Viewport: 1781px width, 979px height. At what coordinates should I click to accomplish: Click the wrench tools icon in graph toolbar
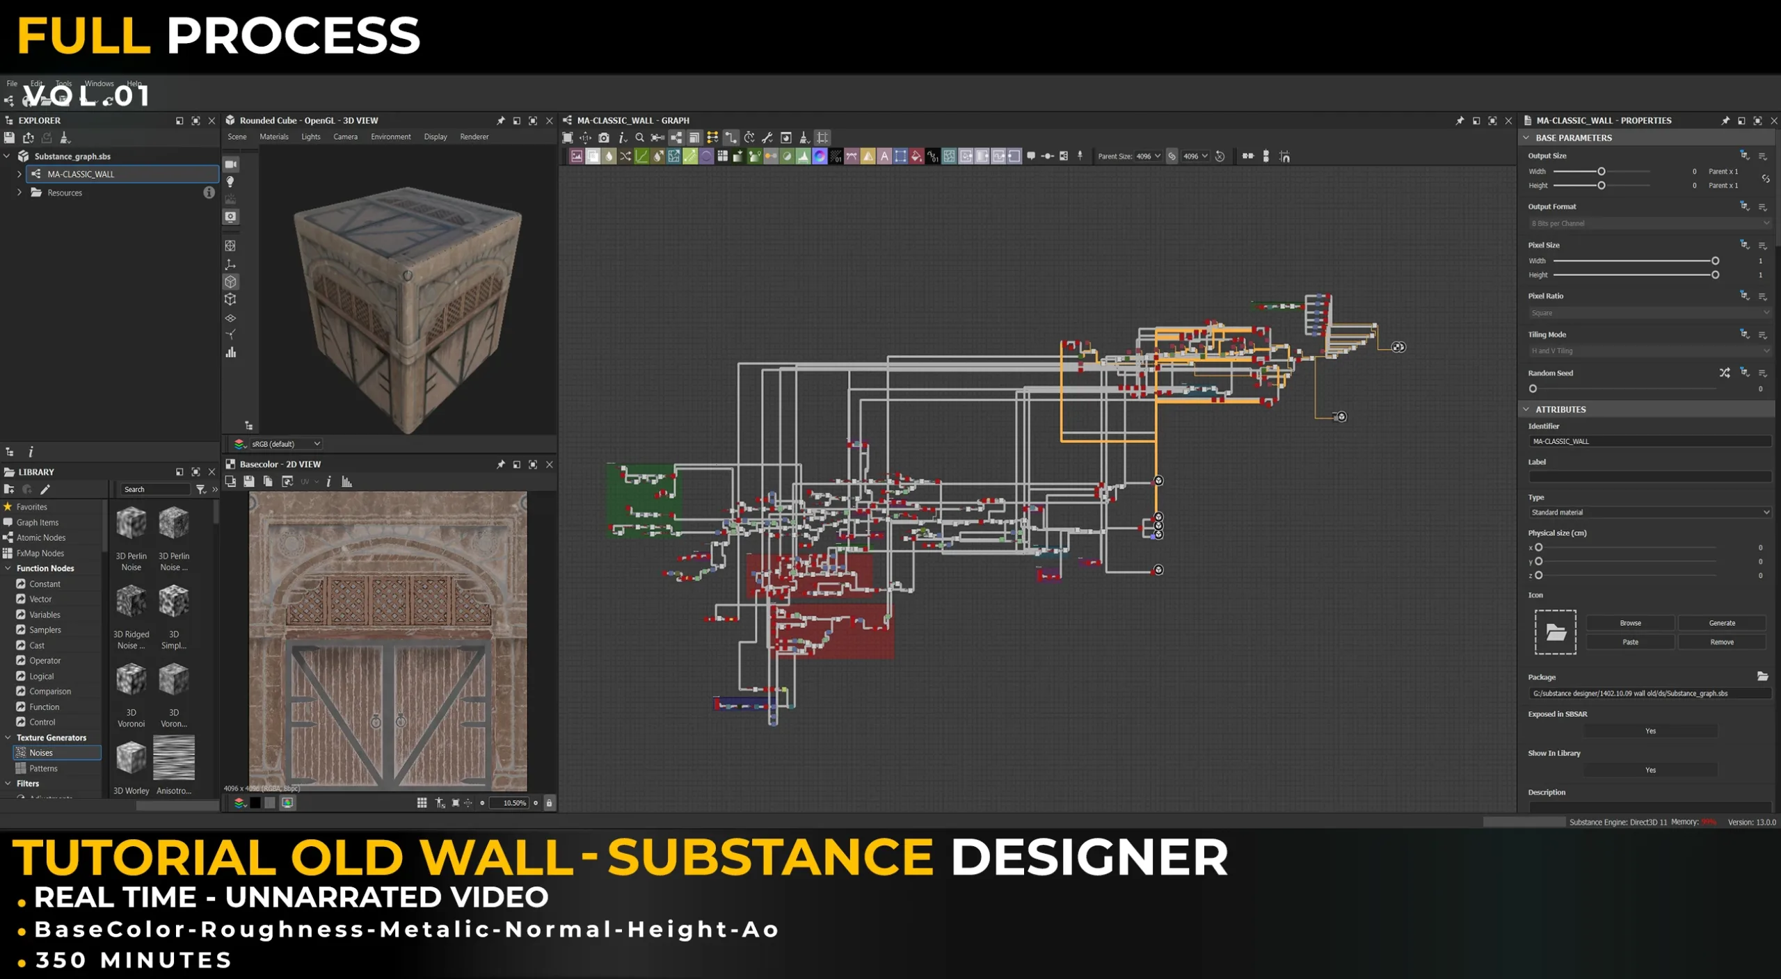click(x=767, y=138)
